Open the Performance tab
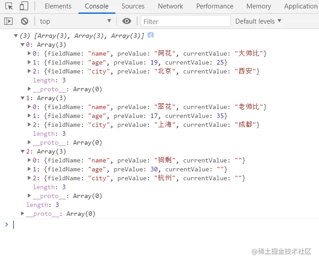Viewport: 319px width, 263px height. click(x=215, y=6)
